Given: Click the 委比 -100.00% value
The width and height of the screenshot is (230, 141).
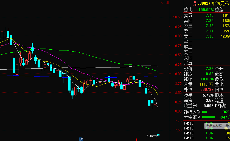Looking at the screenshot, I should [205, 10].
